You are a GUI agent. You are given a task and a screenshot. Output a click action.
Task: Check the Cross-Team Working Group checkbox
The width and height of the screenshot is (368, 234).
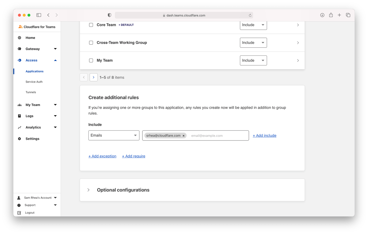(x=91, y=43)
